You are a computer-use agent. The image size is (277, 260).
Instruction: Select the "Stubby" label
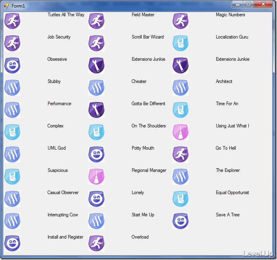(x=54, y=81)
